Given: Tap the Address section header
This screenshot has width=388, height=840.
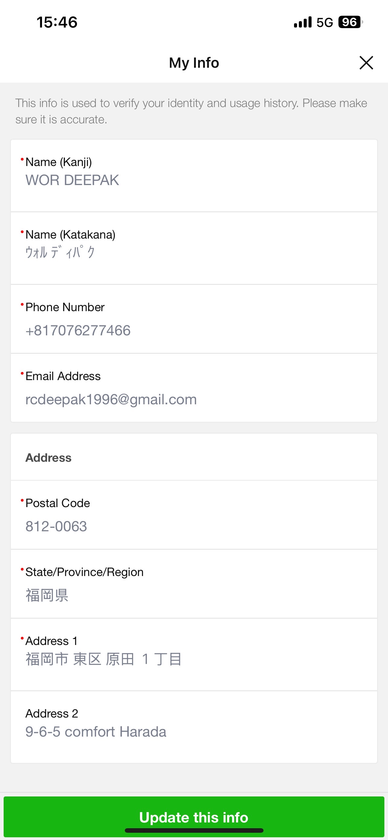Looking at the screenshot, I should click(x=49, y=457).
